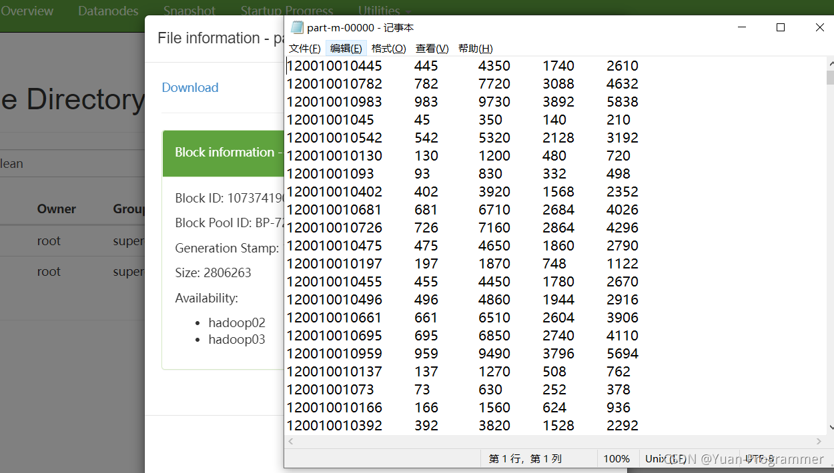Click value 3920 in Notepad text
Viewport: 834px width, 473px height.
click(494, 192)
